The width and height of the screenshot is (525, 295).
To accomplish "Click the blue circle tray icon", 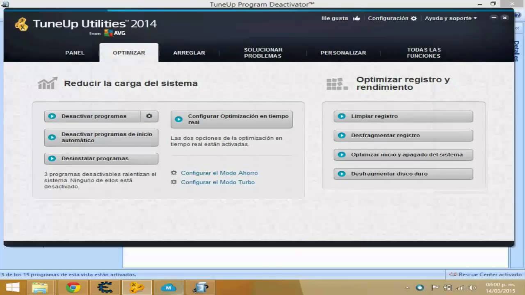I will [420, 288].
